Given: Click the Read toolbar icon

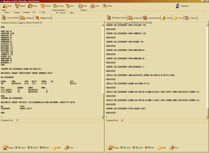Looking at the screenshot, I should point(82,6).
